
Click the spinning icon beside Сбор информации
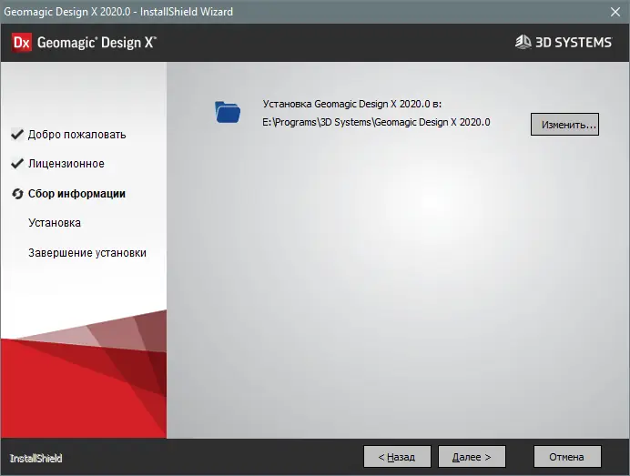[x=17, y=194]
